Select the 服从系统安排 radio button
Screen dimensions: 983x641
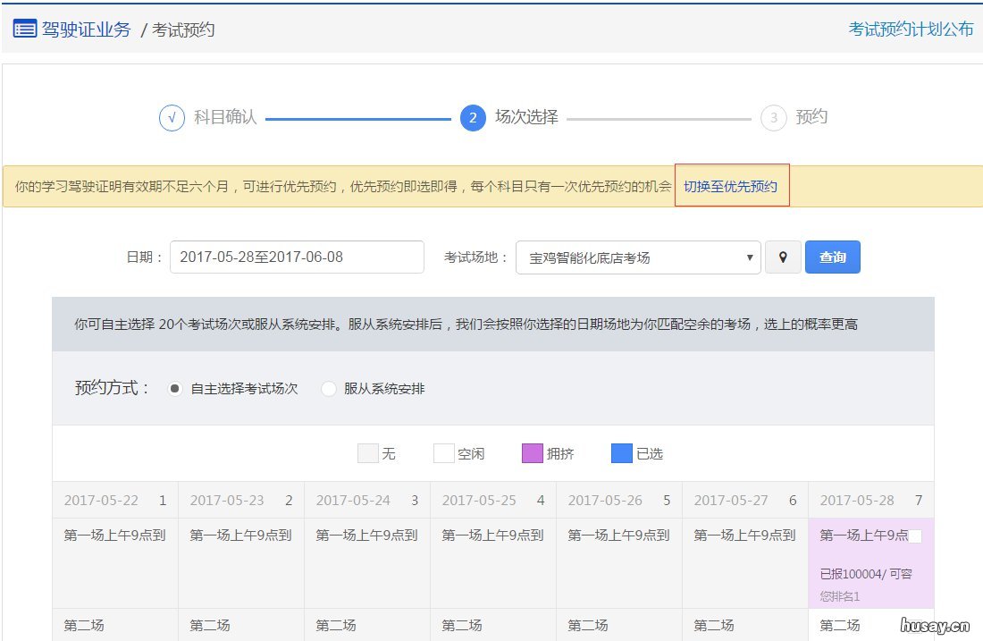pos(329,389)
